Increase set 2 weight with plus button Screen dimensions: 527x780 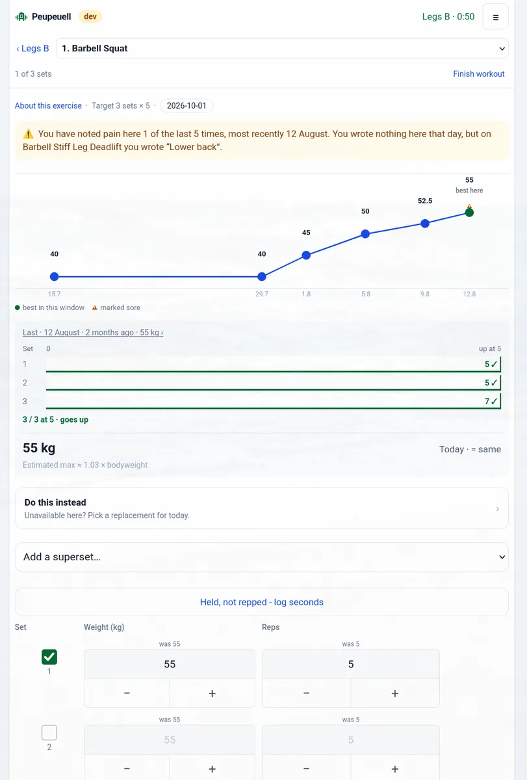pyautogui.click(x=212, y=768)
